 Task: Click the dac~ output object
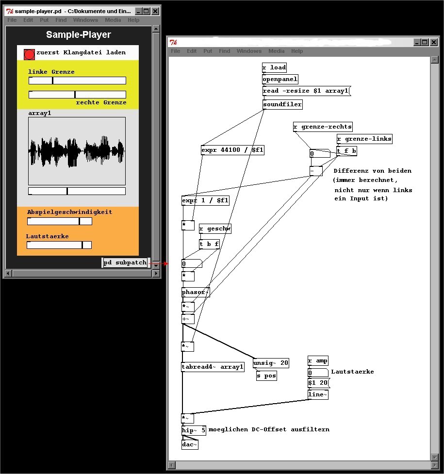[190, 444]
